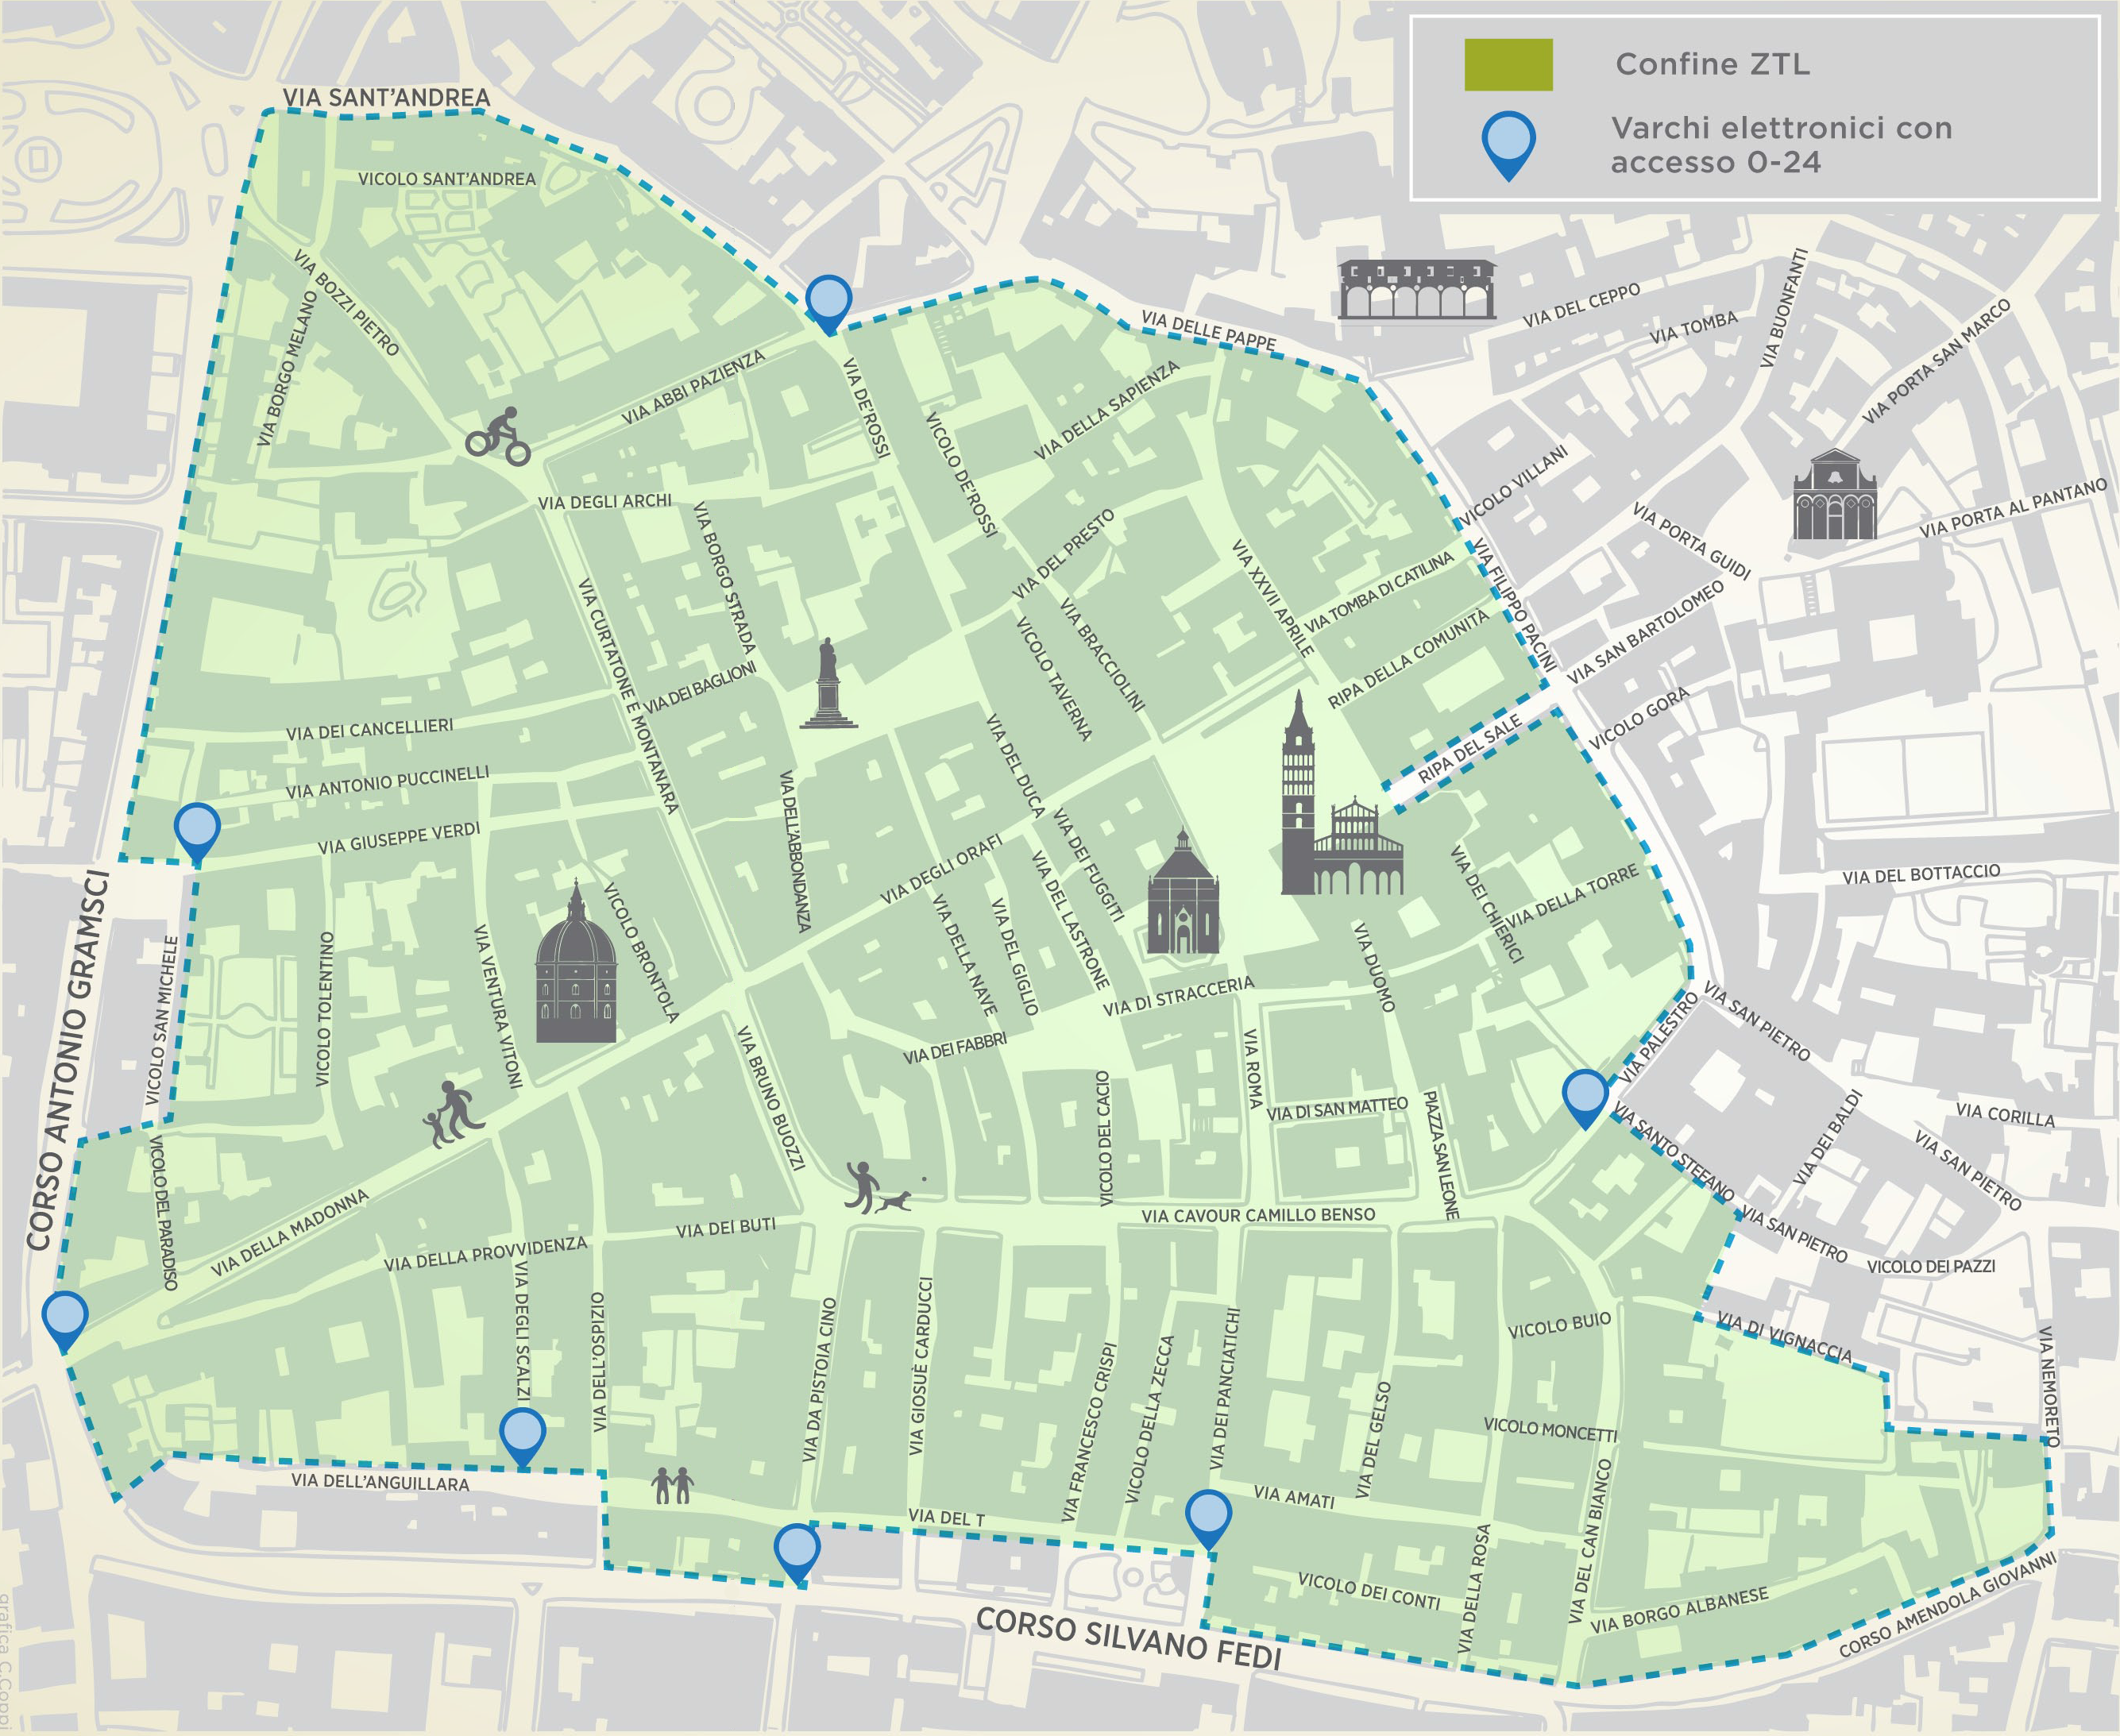Click the 'VIA AMATI' label

[1294, 1497]
